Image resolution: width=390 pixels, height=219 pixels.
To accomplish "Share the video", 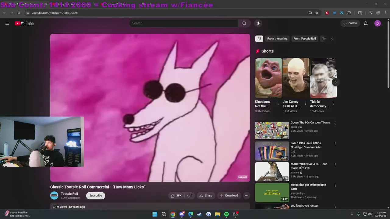I will [x=206, y=196].
